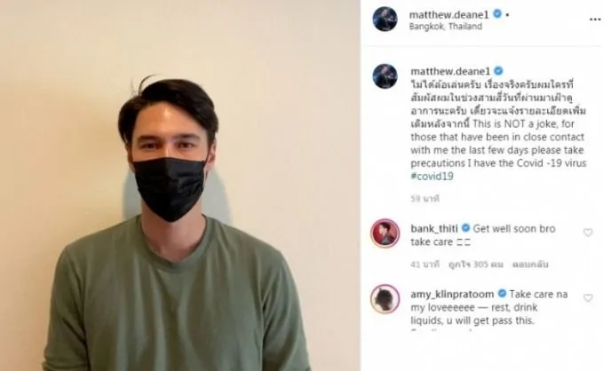Open the three-dot more options menu
Screen dimensions: 611x371
point(595,20)
